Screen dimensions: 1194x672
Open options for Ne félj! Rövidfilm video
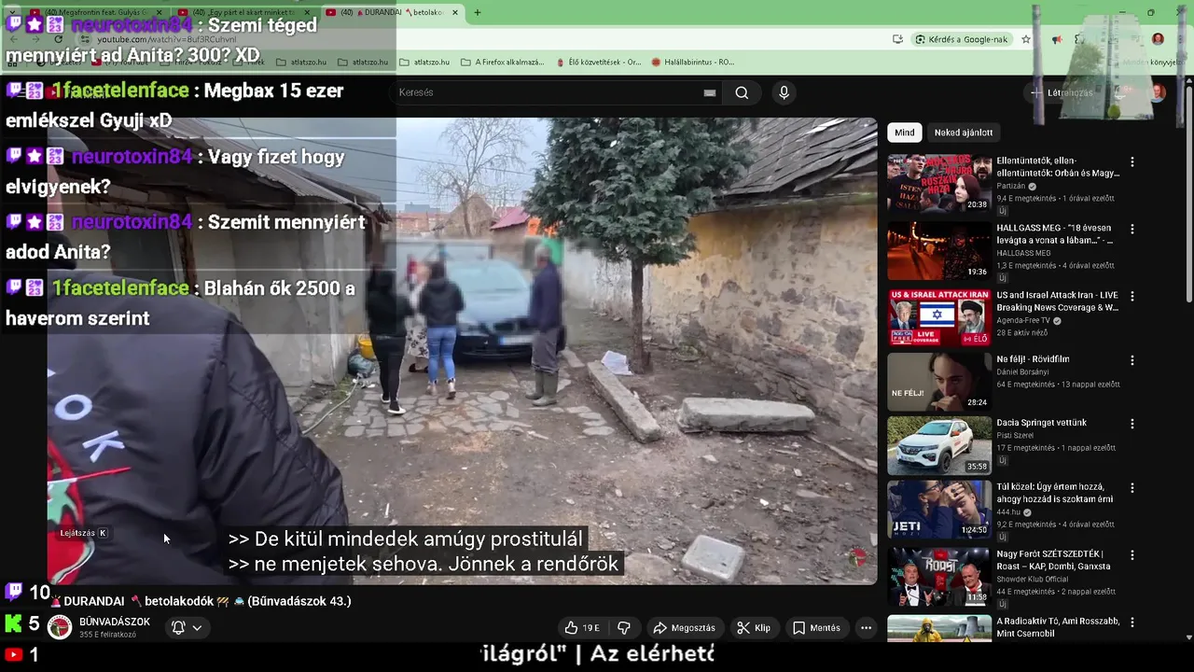tap(1132, 360)
